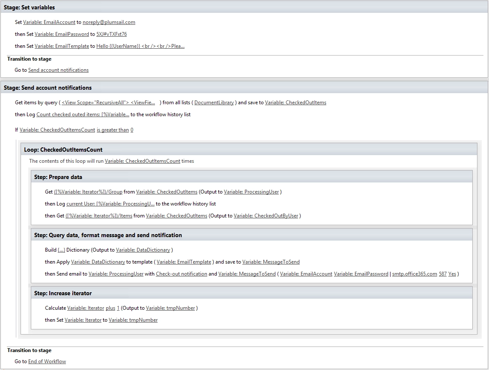Image resolution: width=489 pixels, height=370 pixels.
Task: Select the Step: Prepare data header
Action: [x=252, y=177]
